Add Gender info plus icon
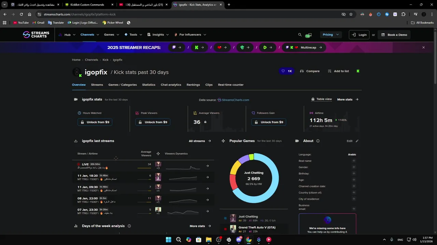This screenshot has width=437, height=245. tap(354, 167)
